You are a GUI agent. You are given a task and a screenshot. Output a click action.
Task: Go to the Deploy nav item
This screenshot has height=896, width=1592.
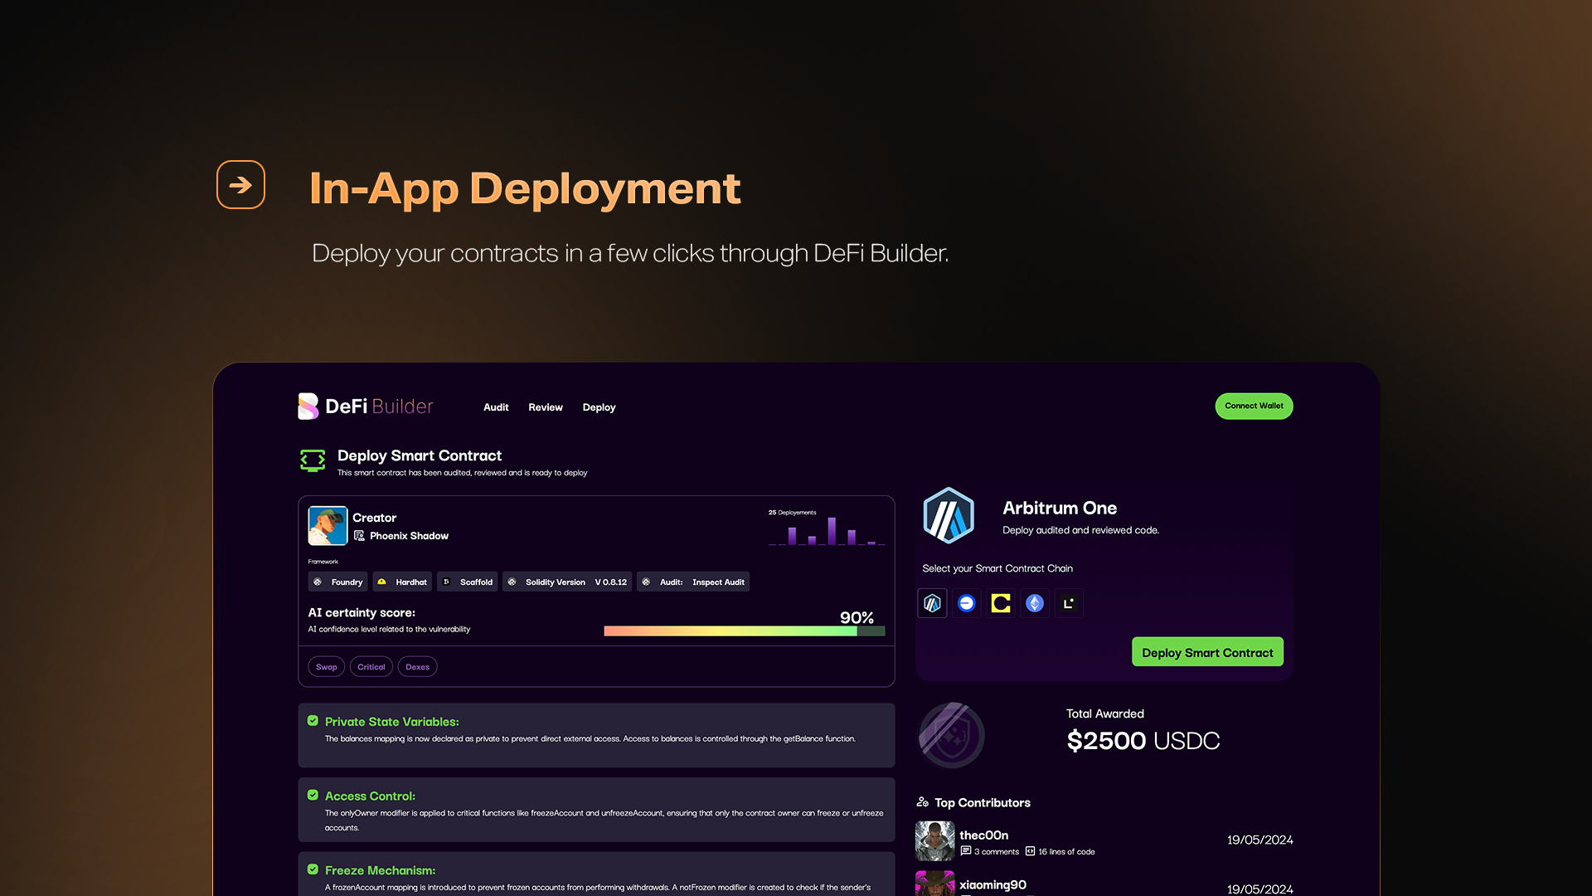click(x=599, y=407)
